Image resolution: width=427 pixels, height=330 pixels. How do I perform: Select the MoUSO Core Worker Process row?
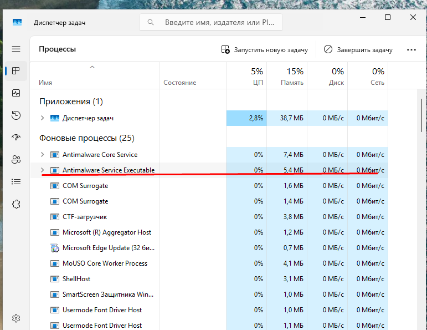pyautogui.click(x=209, y=263)
